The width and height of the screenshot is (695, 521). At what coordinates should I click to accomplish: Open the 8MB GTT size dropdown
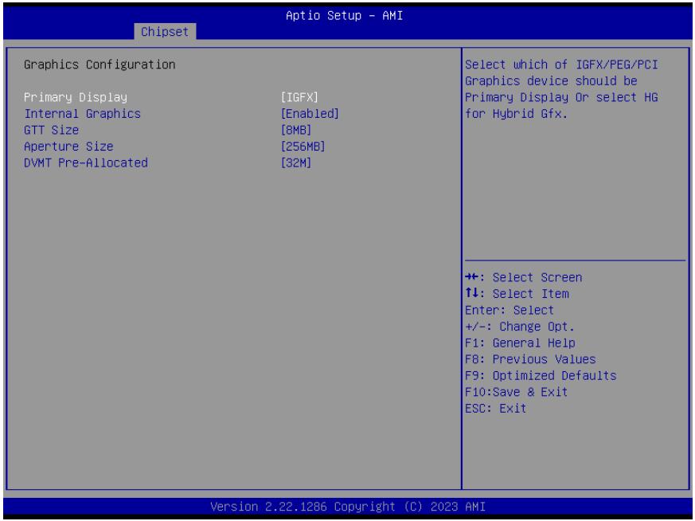click(x=296, y=130)
